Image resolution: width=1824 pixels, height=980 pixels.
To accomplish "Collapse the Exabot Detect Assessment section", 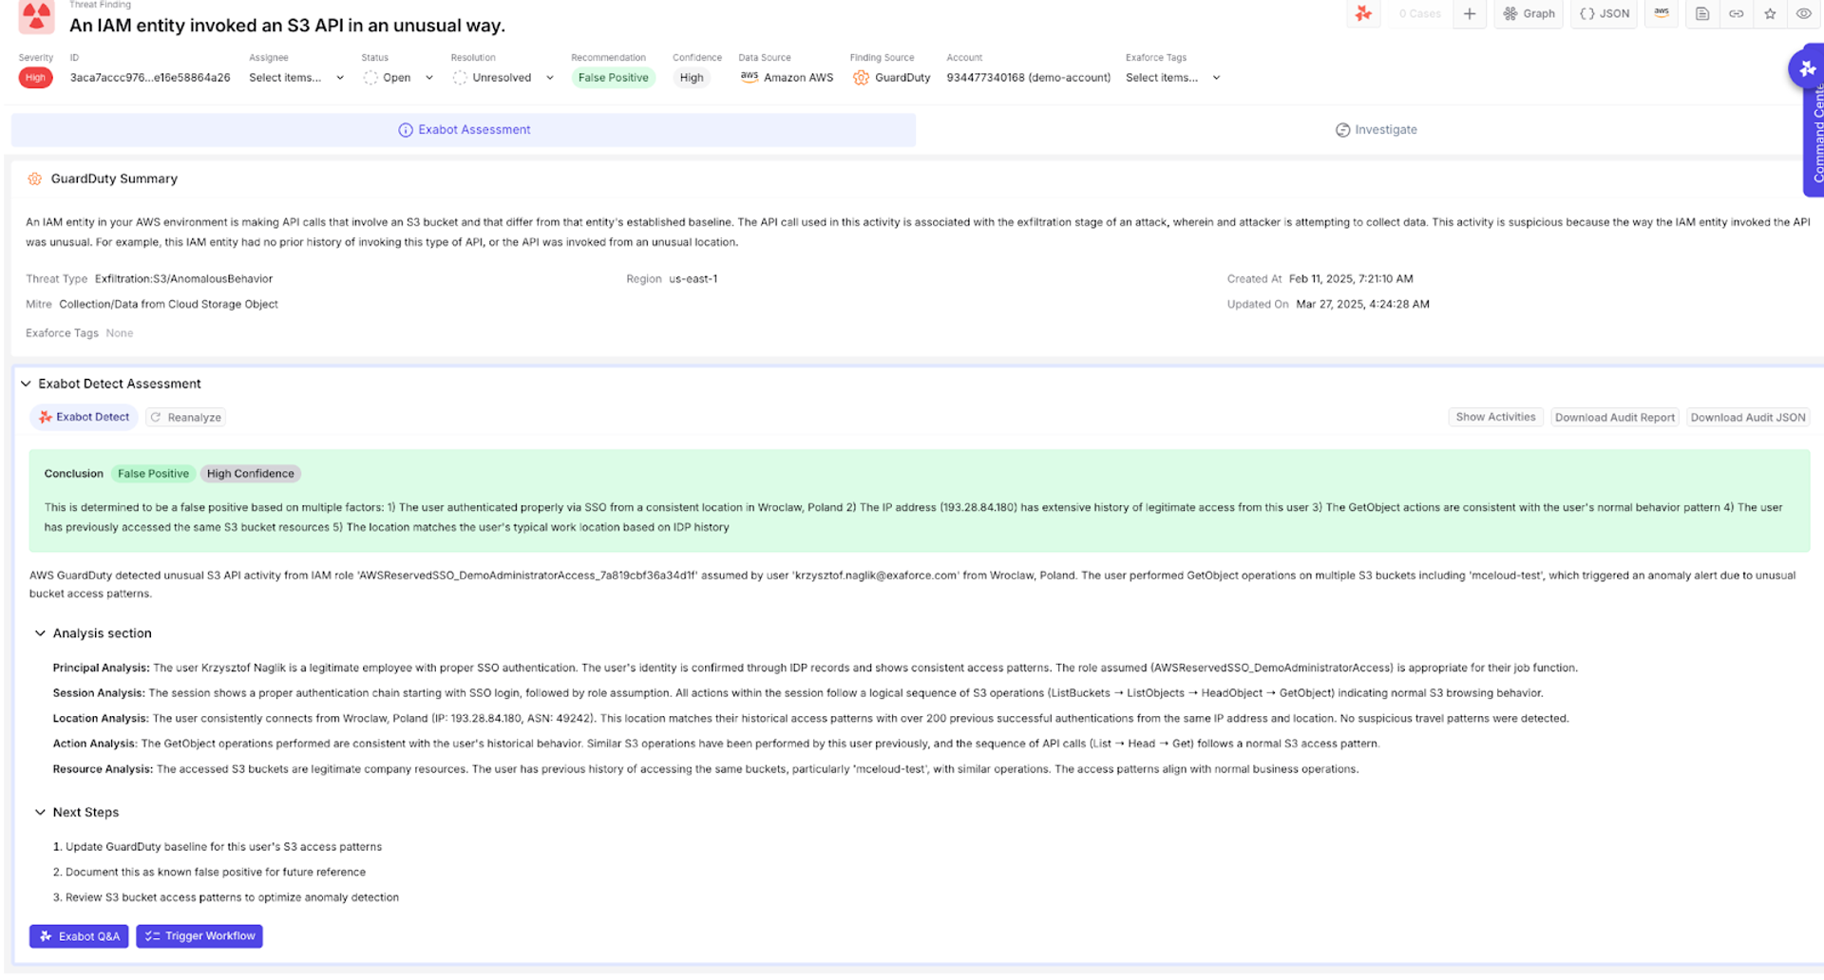I will 26,384.
